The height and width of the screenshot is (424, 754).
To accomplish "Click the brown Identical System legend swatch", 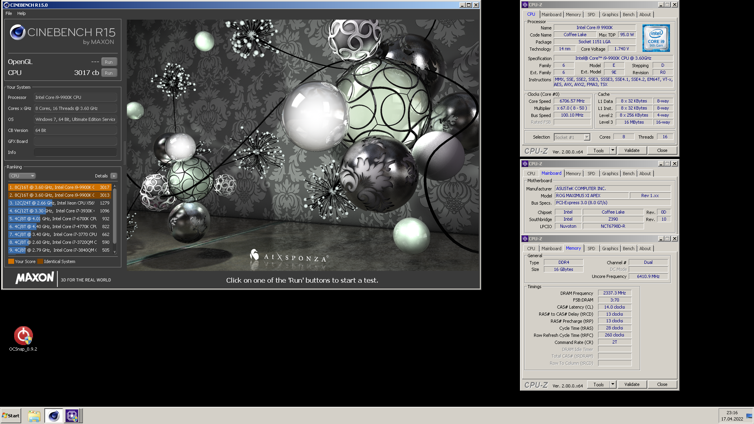I will click(x=40, y=261).
